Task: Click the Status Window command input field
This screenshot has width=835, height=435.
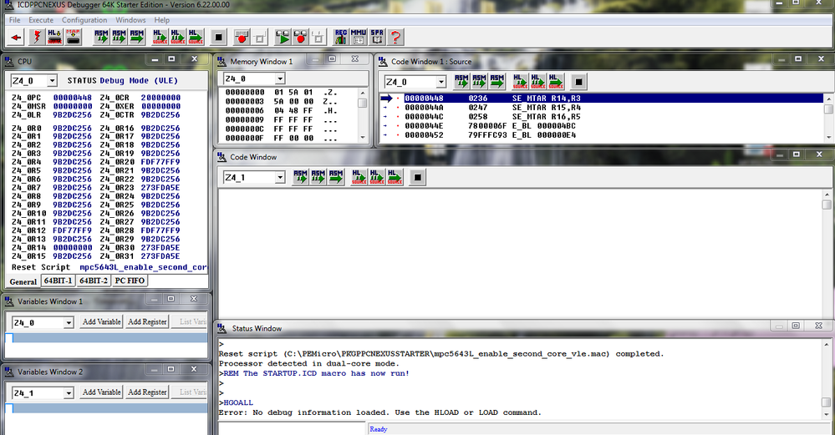Action: point(292,428)
